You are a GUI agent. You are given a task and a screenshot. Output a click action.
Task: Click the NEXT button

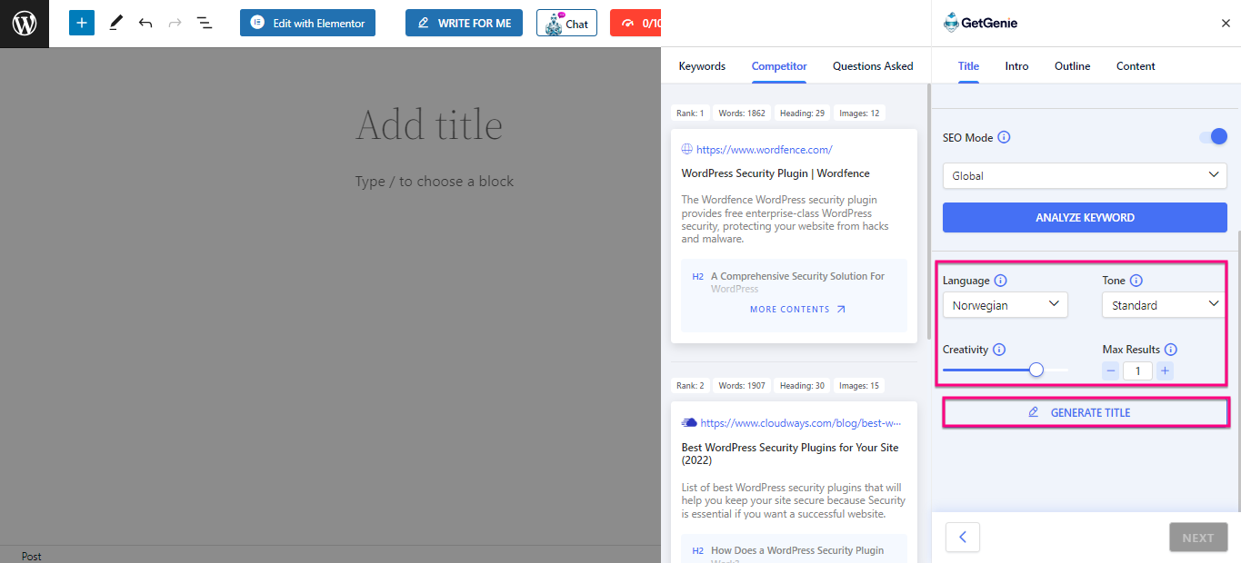coord(1197,538)
